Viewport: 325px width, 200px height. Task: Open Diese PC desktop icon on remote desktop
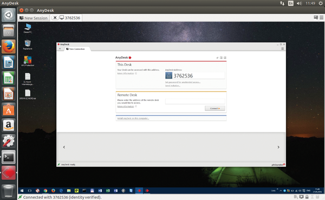[28, 28]
